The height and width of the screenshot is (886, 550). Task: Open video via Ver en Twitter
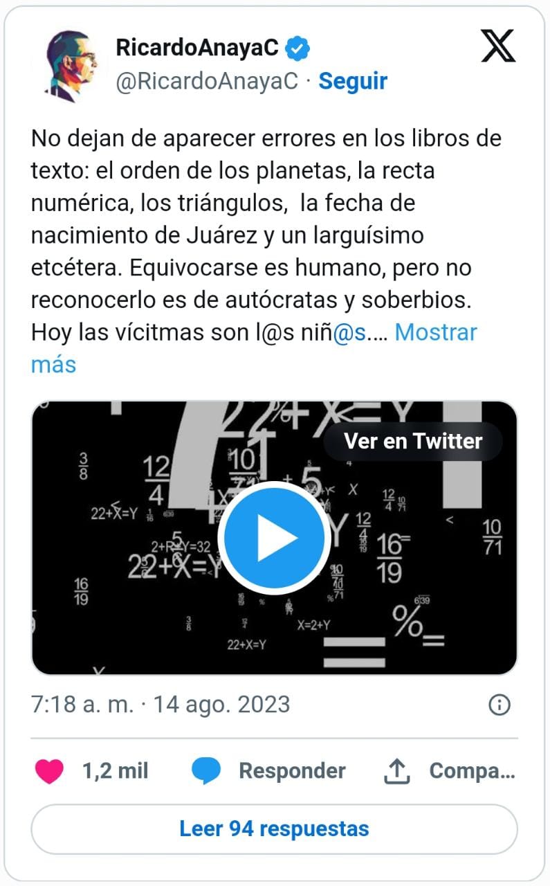point(413,441)
